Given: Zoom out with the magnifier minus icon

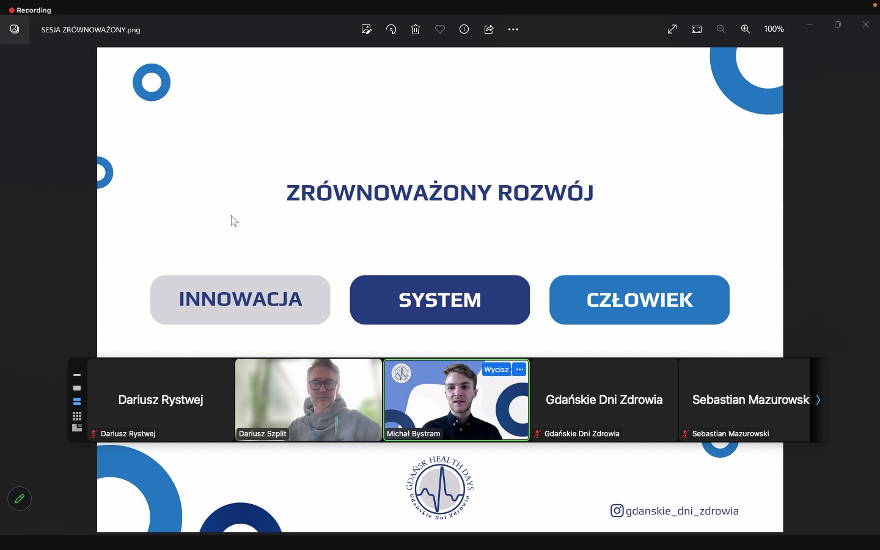Looking at the screenshot, I should pyautogui.click(x=721, y=29).
